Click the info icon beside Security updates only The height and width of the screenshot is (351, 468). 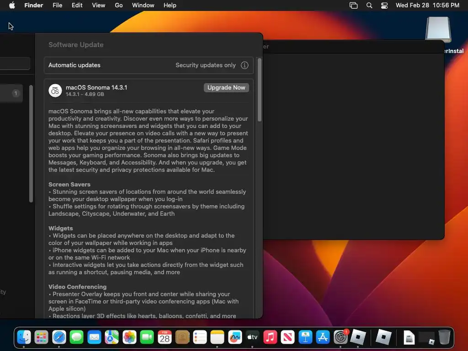(245, 65)
